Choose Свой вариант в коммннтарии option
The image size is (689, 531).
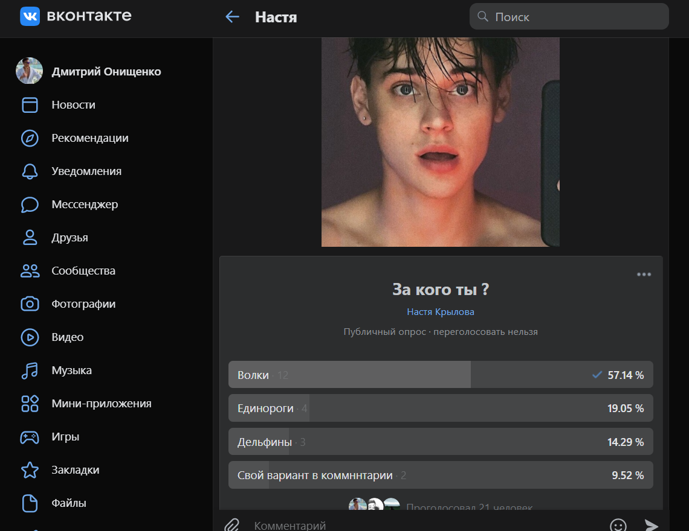(440, 475)
